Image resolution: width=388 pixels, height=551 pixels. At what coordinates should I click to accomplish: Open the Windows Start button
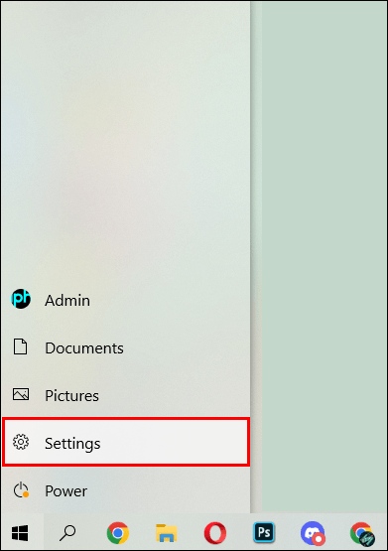20,533
